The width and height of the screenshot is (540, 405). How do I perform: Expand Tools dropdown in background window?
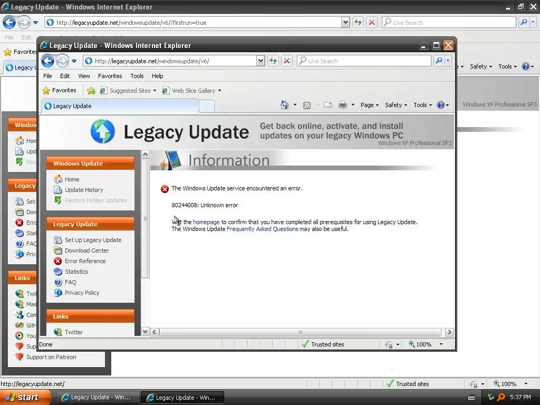point(507,66)
